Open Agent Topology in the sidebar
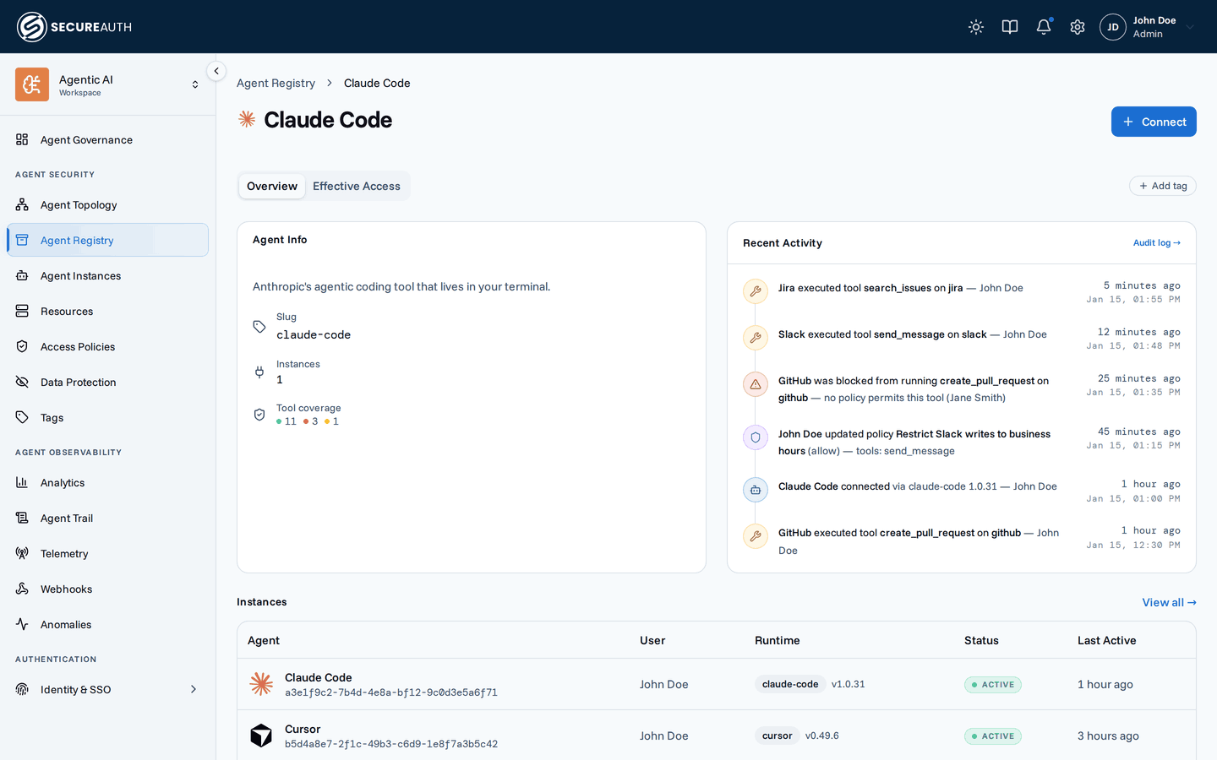This screenshot has height=760, width=1217. [107, 205]
